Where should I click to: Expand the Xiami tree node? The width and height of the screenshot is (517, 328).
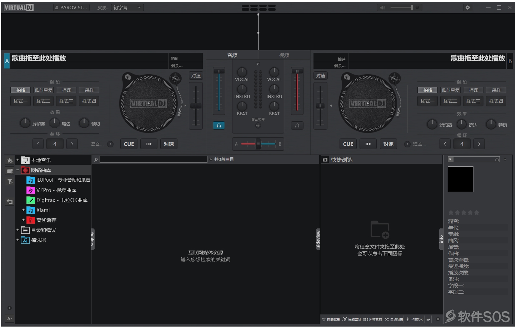point(23,210)
